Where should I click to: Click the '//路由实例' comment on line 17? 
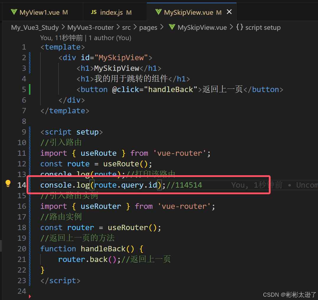(61, 217)
